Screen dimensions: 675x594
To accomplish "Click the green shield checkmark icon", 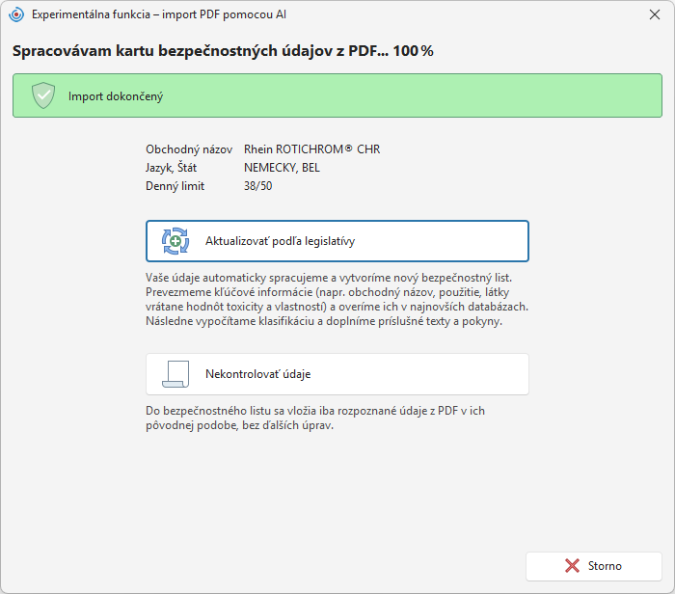I will (x=43, y=95).
